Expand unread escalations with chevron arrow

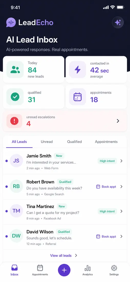[118, 121]
